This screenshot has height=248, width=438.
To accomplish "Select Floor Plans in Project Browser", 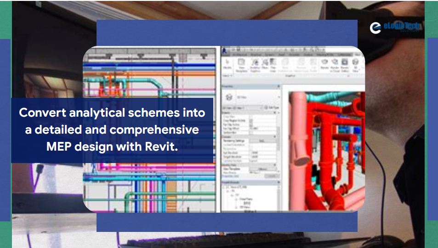I will [246, 199].
